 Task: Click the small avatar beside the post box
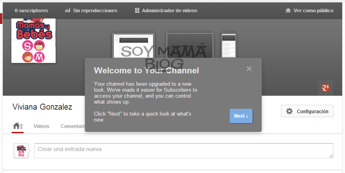(x=21, y=151)
